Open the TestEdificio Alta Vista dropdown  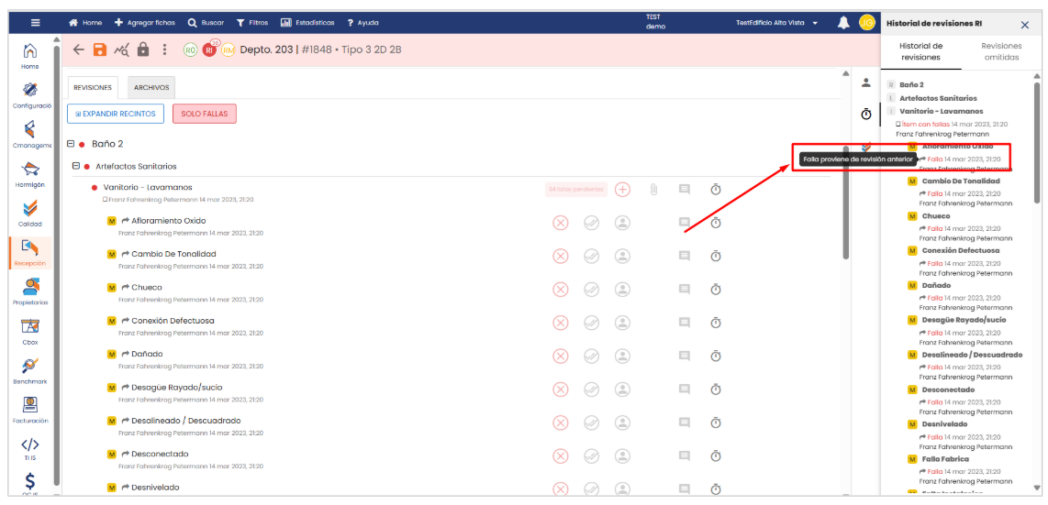[x=776, y=23]
